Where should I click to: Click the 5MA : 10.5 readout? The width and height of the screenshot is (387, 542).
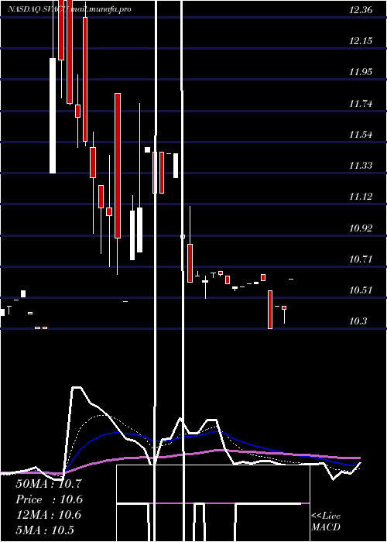(45, 530)
